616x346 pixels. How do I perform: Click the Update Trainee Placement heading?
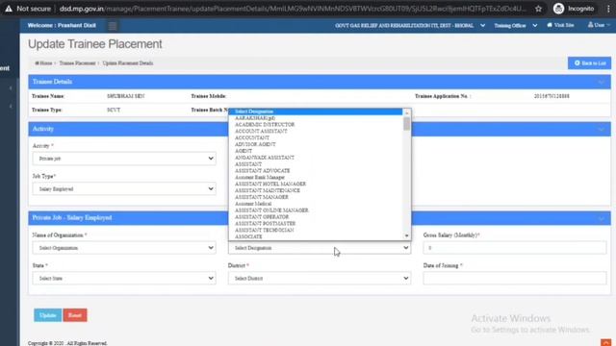95,44
